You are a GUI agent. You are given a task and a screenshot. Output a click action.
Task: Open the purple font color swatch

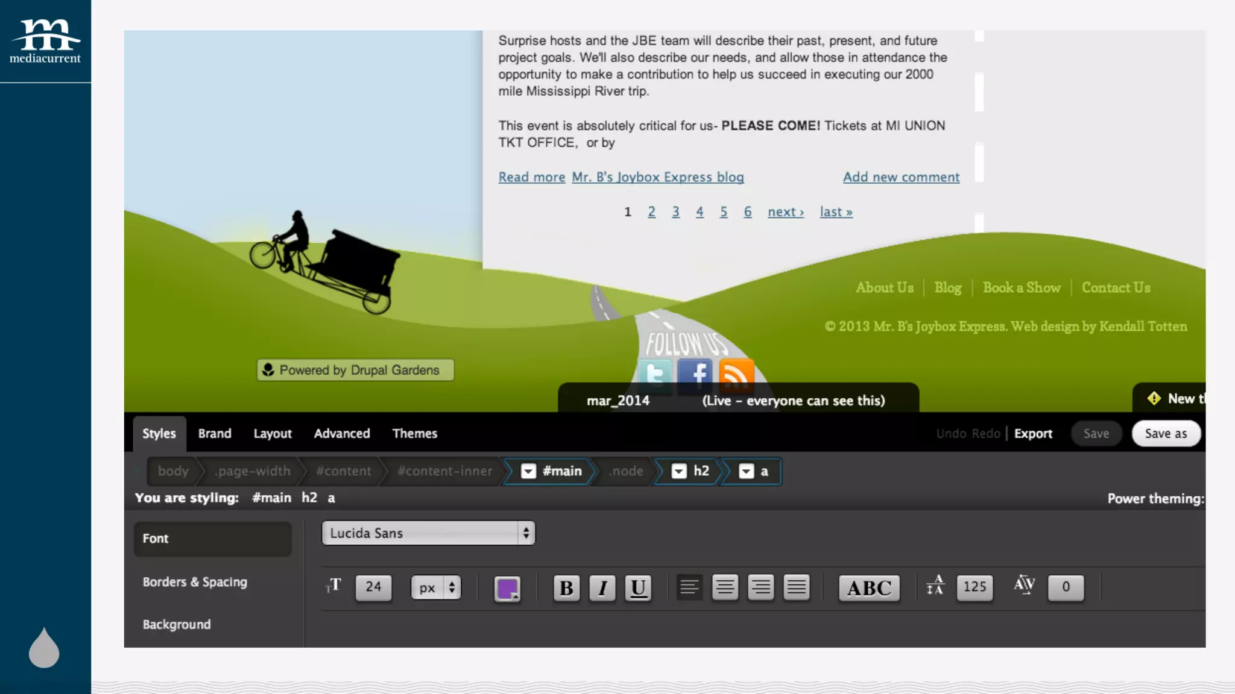click(x=507, y=588)
